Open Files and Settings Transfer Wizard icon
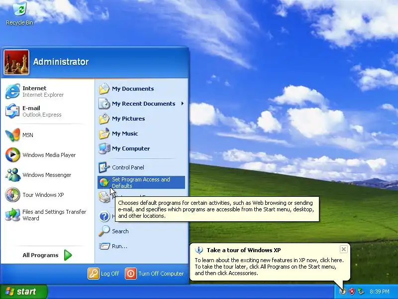398x299 pixels. pyautogui.click(x=13, y=215)
